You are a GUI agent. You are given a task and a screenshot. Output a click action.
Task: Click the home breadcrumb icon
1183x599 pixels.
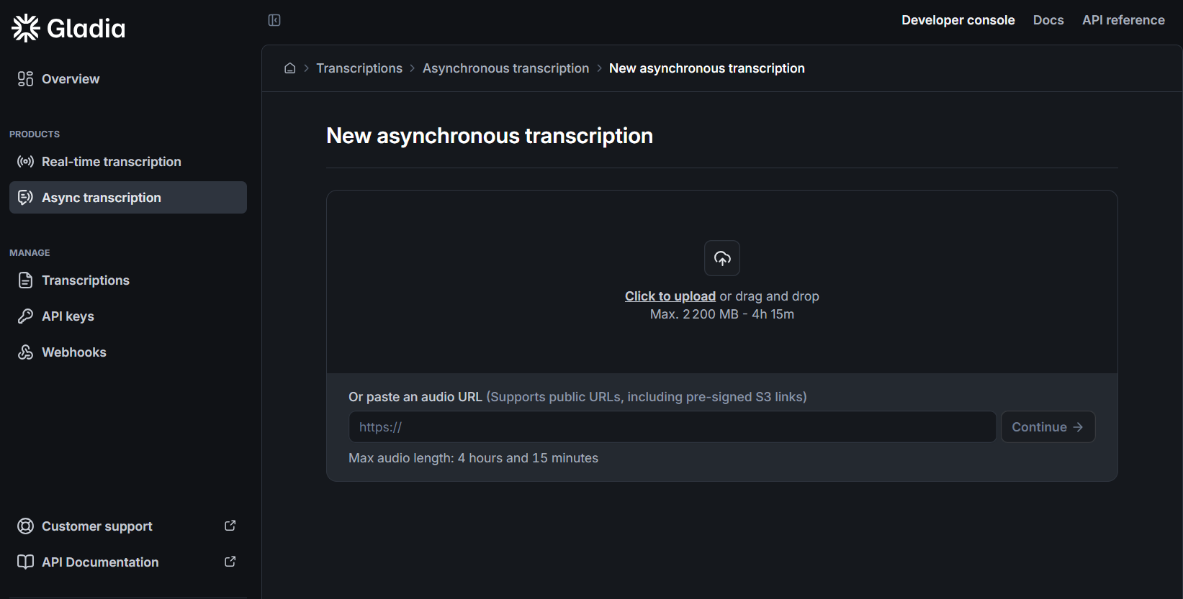pos(290,68)
